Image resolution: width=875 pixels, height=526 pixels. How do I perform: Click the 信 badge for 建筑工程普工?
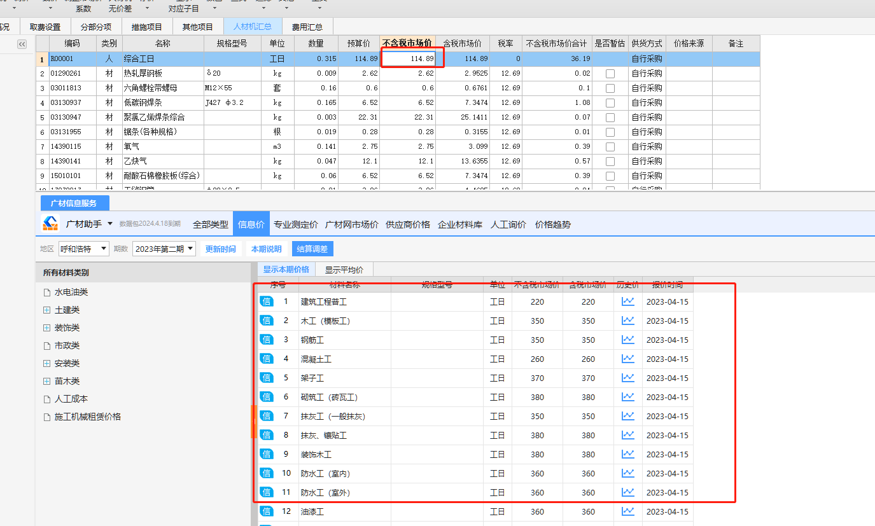(x=267, y=301)
